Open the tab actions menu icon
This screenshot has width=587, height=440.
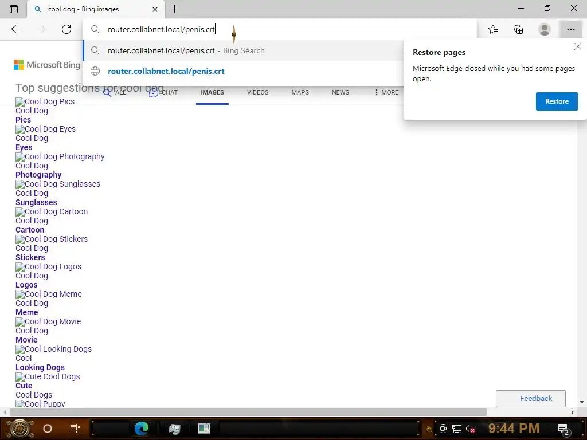[x=14, y=9]
